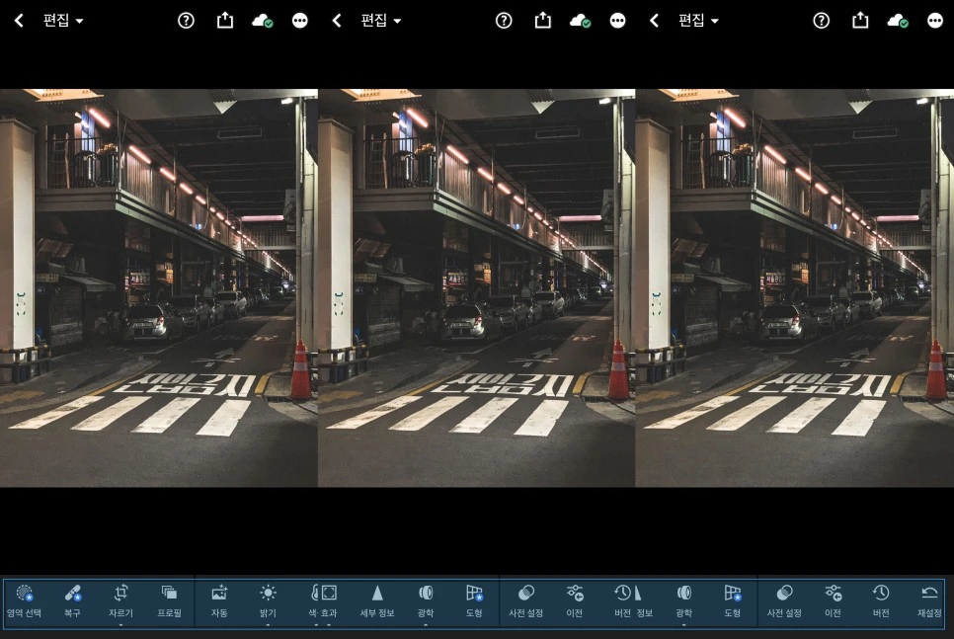Screen dimensions: 954x639
Task: Open 버전 정보 versions icon
Action: click(x=633, y=601)
